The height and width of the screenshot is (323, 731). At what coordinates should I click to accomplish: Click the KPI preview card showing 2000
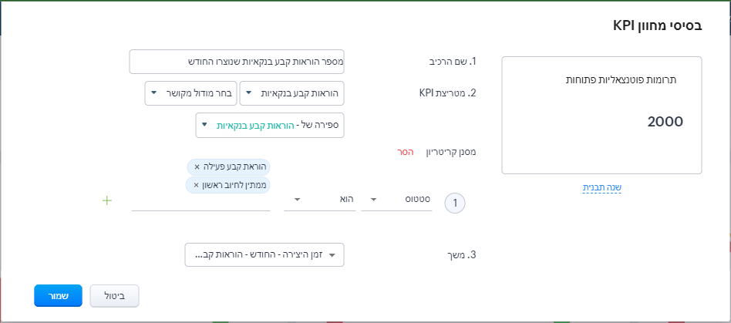pyautogui.click(x=601, y=116)
